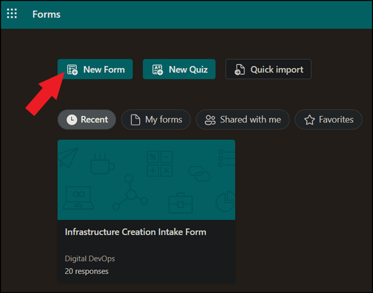This screenshot has height=293, width=373.
Task: Click the clock icon in Recent
Action: 72,120
